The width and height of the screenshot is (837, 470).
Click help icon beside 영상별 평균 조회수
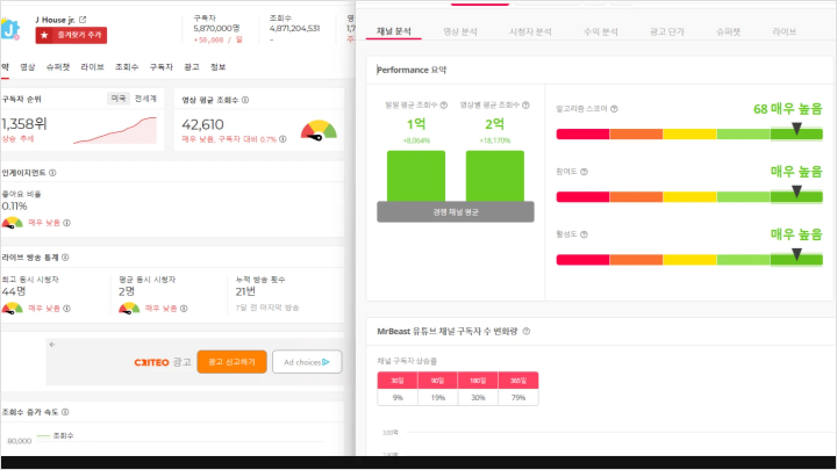pos(525,105)
